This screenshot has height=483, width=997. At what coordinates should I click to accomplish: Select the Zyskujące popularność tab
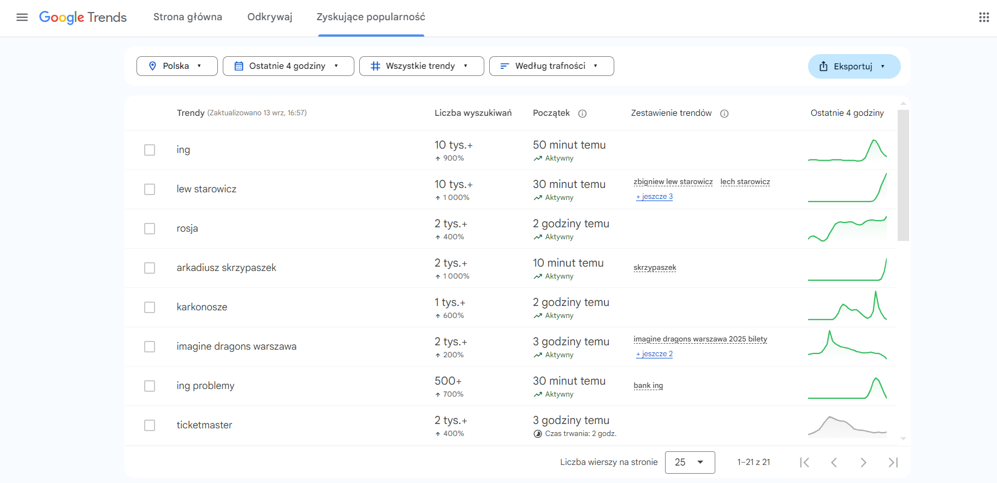371,17
